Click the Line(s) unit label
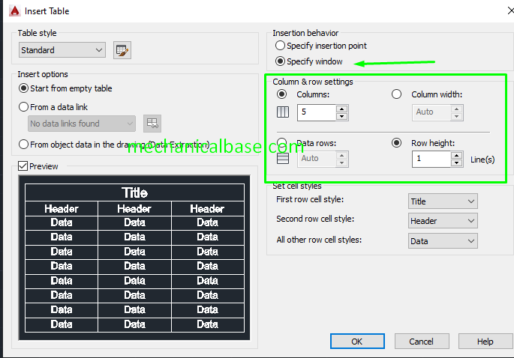Image resolution: width=514 pixels, height=358 pixels. [482, 160]
